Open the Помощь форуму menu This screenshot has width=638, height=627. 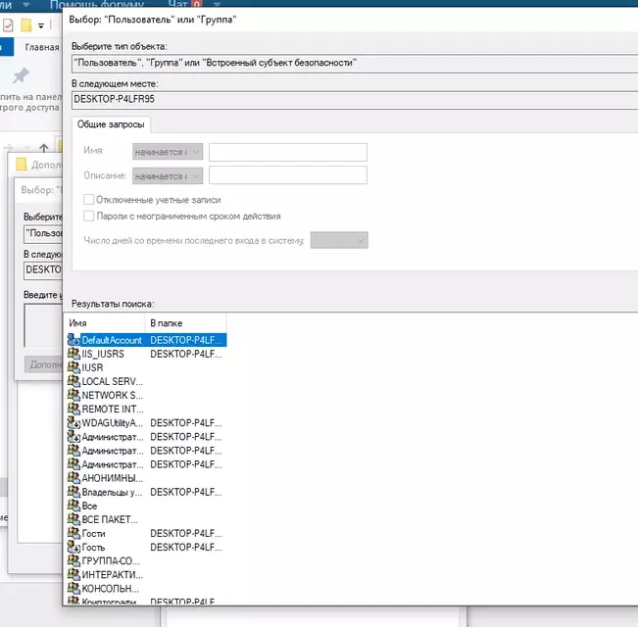pos(97,4)
